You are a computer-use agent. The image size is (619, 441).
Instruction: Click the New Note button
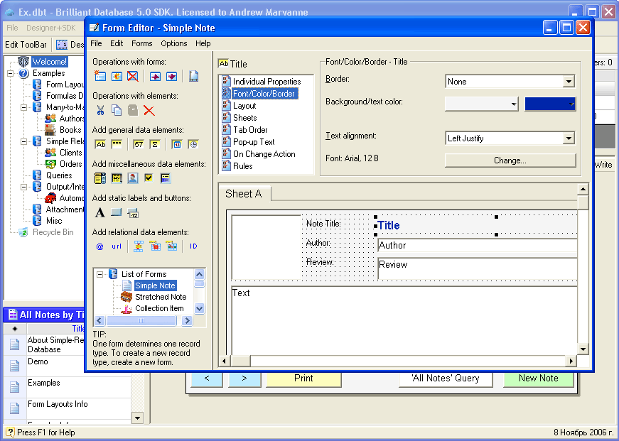[538, 379]
